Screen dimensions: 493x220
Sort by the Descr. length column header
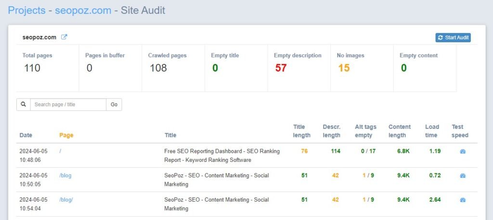(331, 131)
